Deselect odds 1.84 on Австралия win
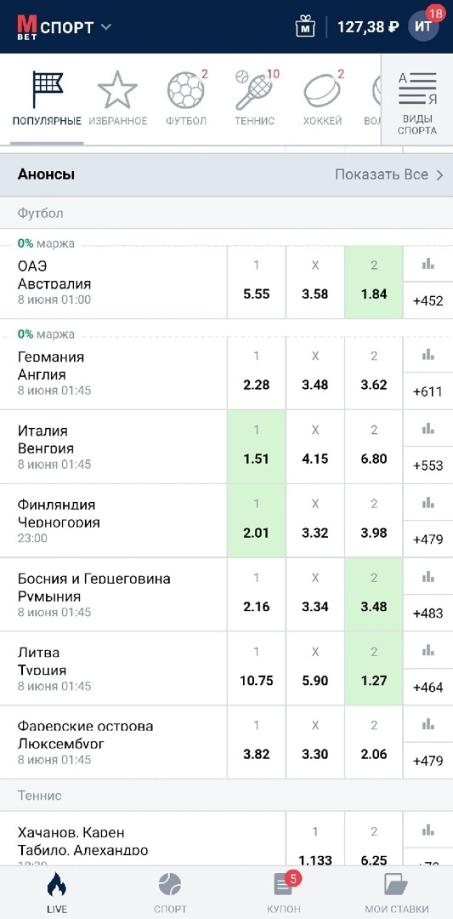 (374, 283)
